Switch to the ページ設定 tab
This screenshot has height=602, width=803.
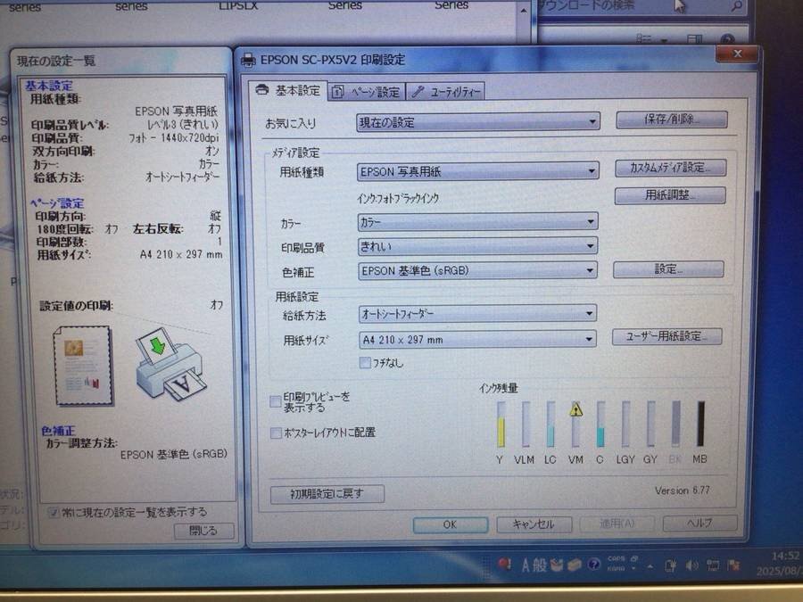(x=366, y=92)
